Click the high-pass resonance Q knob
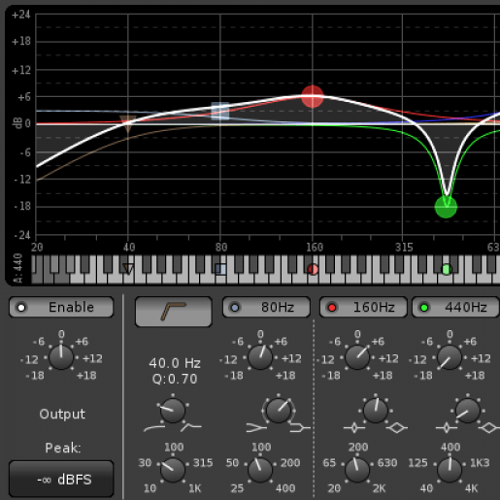The image size is (500, 500). tap(173, 411)
